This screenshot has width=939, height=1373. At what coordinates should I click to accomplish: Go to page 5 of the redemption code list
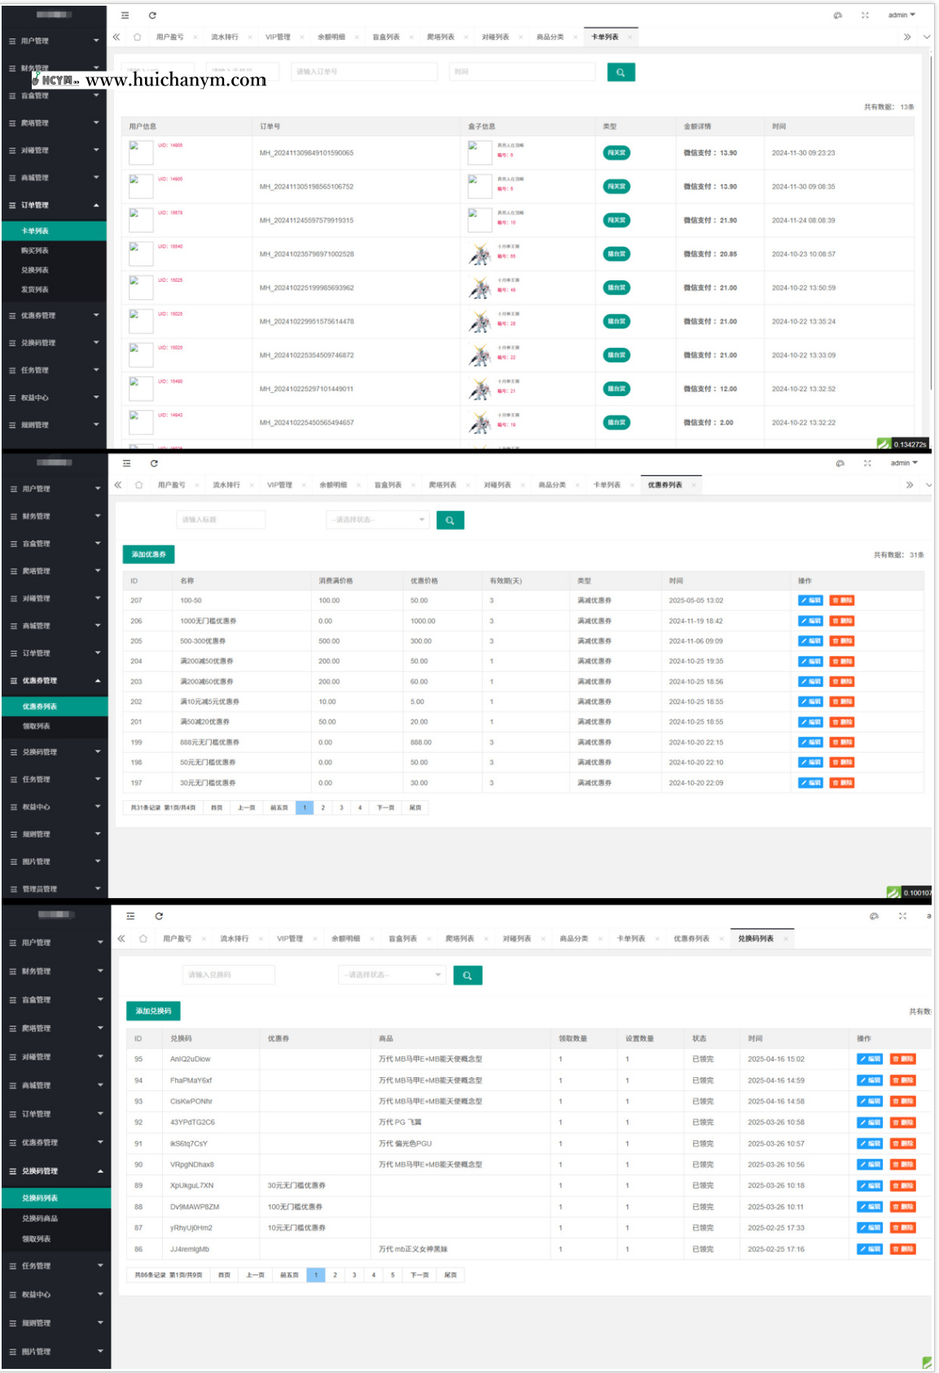[393, 1275]
